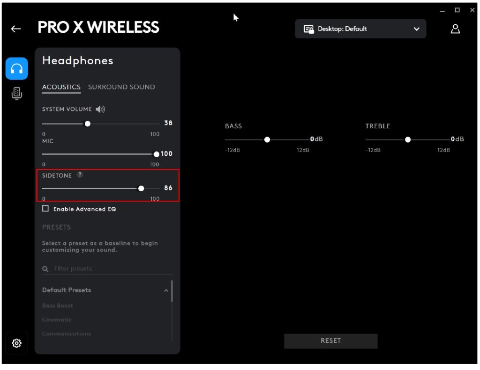The width and height of the screenshot is (480, 370).
Task: Open the microphone settings icon
Action: (x=17, y=93)
